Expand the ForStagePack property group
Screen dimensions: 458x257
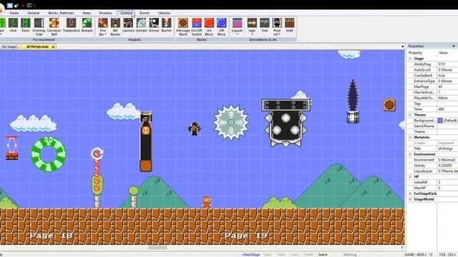pos(410,193)
